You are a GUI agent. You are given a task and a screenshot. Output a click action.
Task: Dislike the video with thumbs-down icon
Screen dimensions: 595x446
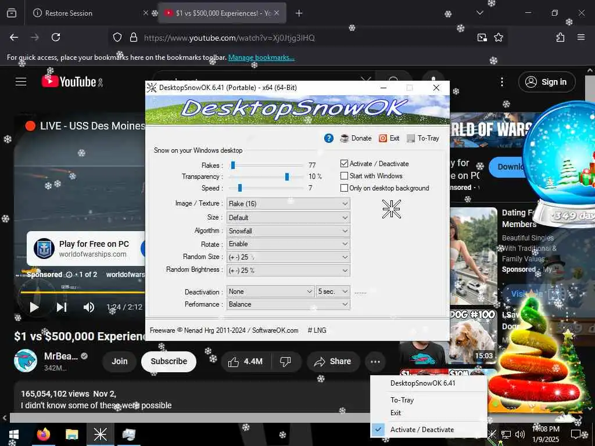[x=285, y=362]
